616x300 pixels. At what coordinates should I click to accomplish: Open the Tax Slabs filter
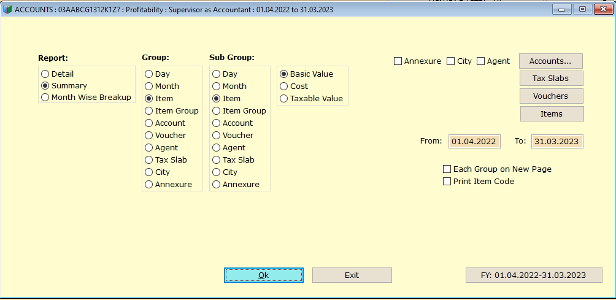[551, 78]
